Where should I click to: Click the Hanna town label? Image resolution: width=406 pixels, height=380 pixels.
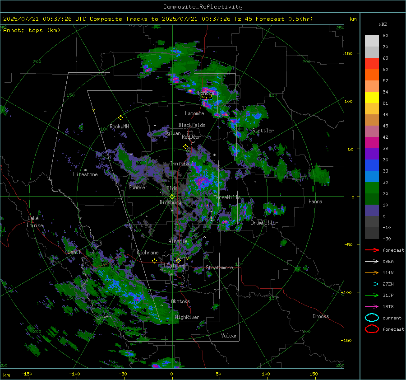coord(315,202)
